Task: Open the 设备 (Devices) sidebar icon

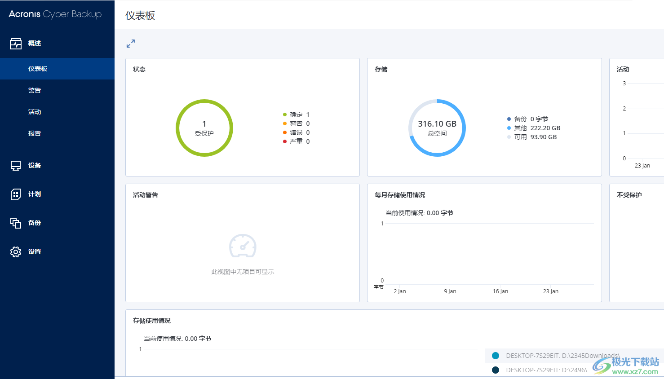Action: coord(15,165)
